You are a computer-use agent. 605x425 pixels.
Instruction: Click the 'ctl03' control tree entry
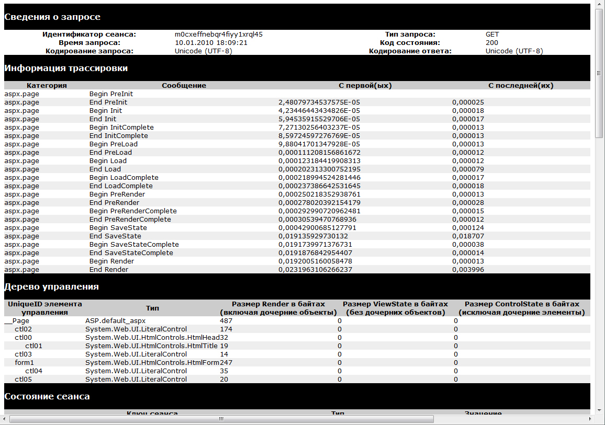click(24, 354)
